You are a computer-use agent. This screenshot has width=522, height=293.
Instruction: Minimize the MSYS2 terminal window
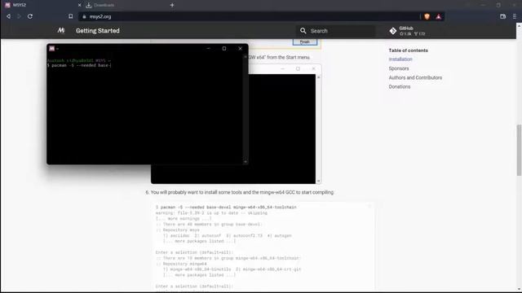[209, 49]
